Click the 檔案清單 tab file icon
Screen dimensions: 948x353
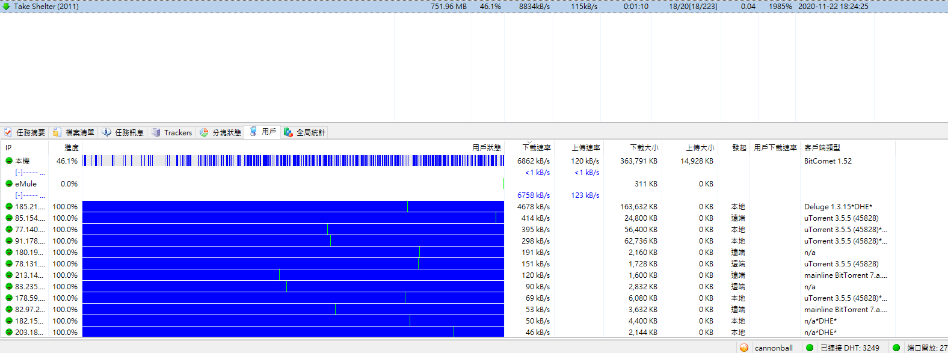pyautogui.click(x=57, y=132)
